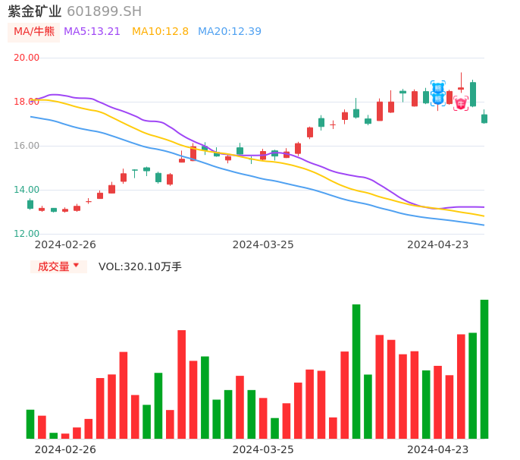Image resolution: width=520 pixels, height=460 pixels.
Task: Click the upper blue bear (熊) signal marker
Action: (438, 88)
